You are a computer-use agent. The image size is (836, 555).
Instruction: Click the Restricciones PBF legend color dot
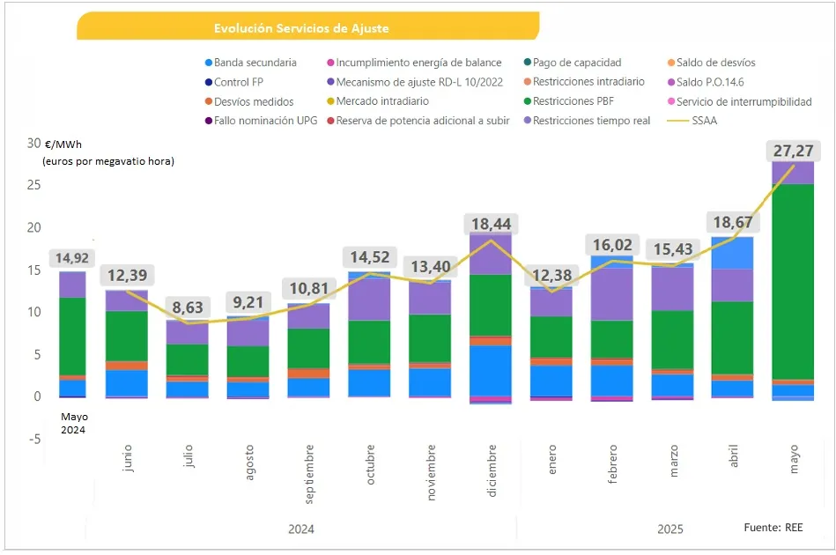(x=528, y=101)
